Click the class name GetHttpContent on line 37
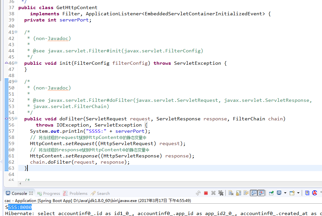 pyautogui.click(x=77, y=7)
